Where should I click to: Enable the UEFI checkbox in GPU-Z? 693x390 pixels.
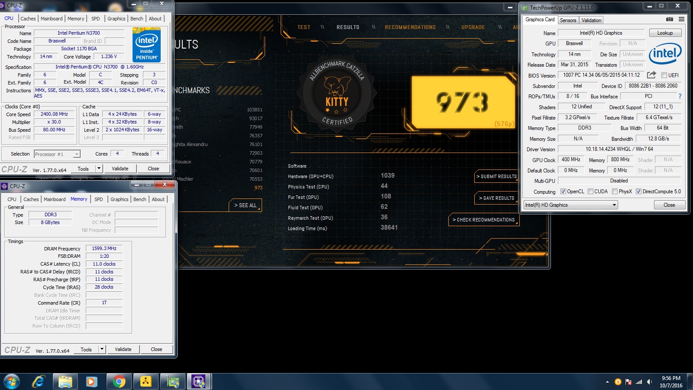pyautogui.click(x=664, y=75)
